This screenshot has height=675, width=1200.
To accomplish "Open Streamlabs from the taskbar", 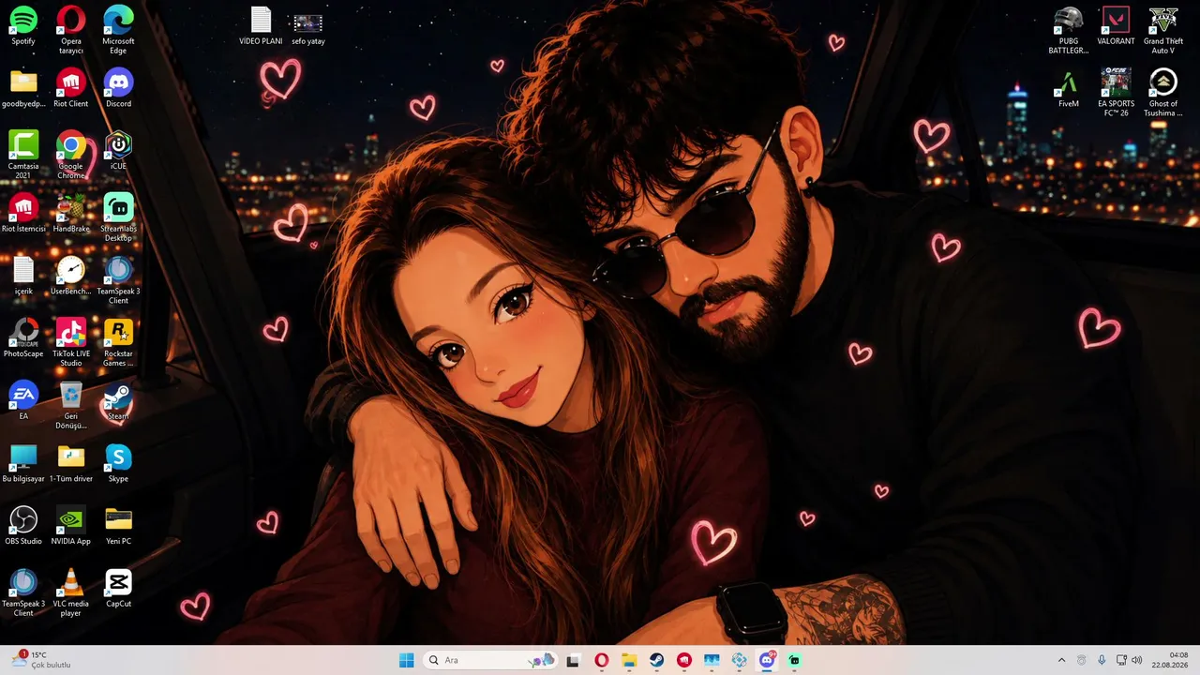I will tap(794, 660).
